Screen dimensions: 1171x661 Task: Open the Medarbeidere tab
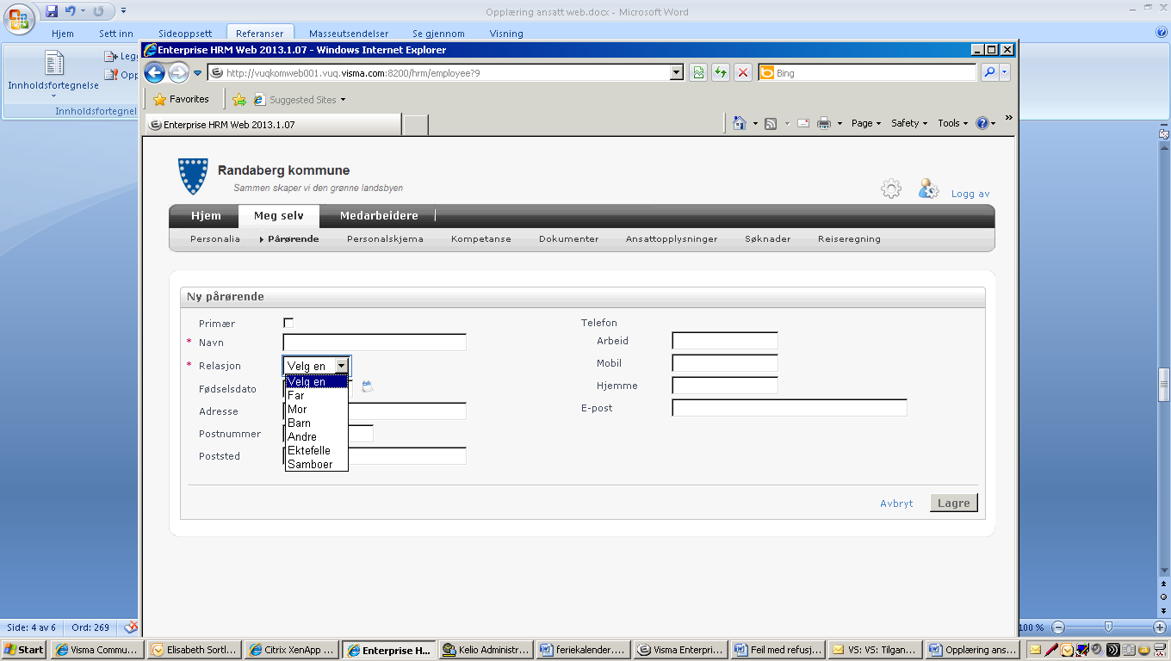click(379, 216)
